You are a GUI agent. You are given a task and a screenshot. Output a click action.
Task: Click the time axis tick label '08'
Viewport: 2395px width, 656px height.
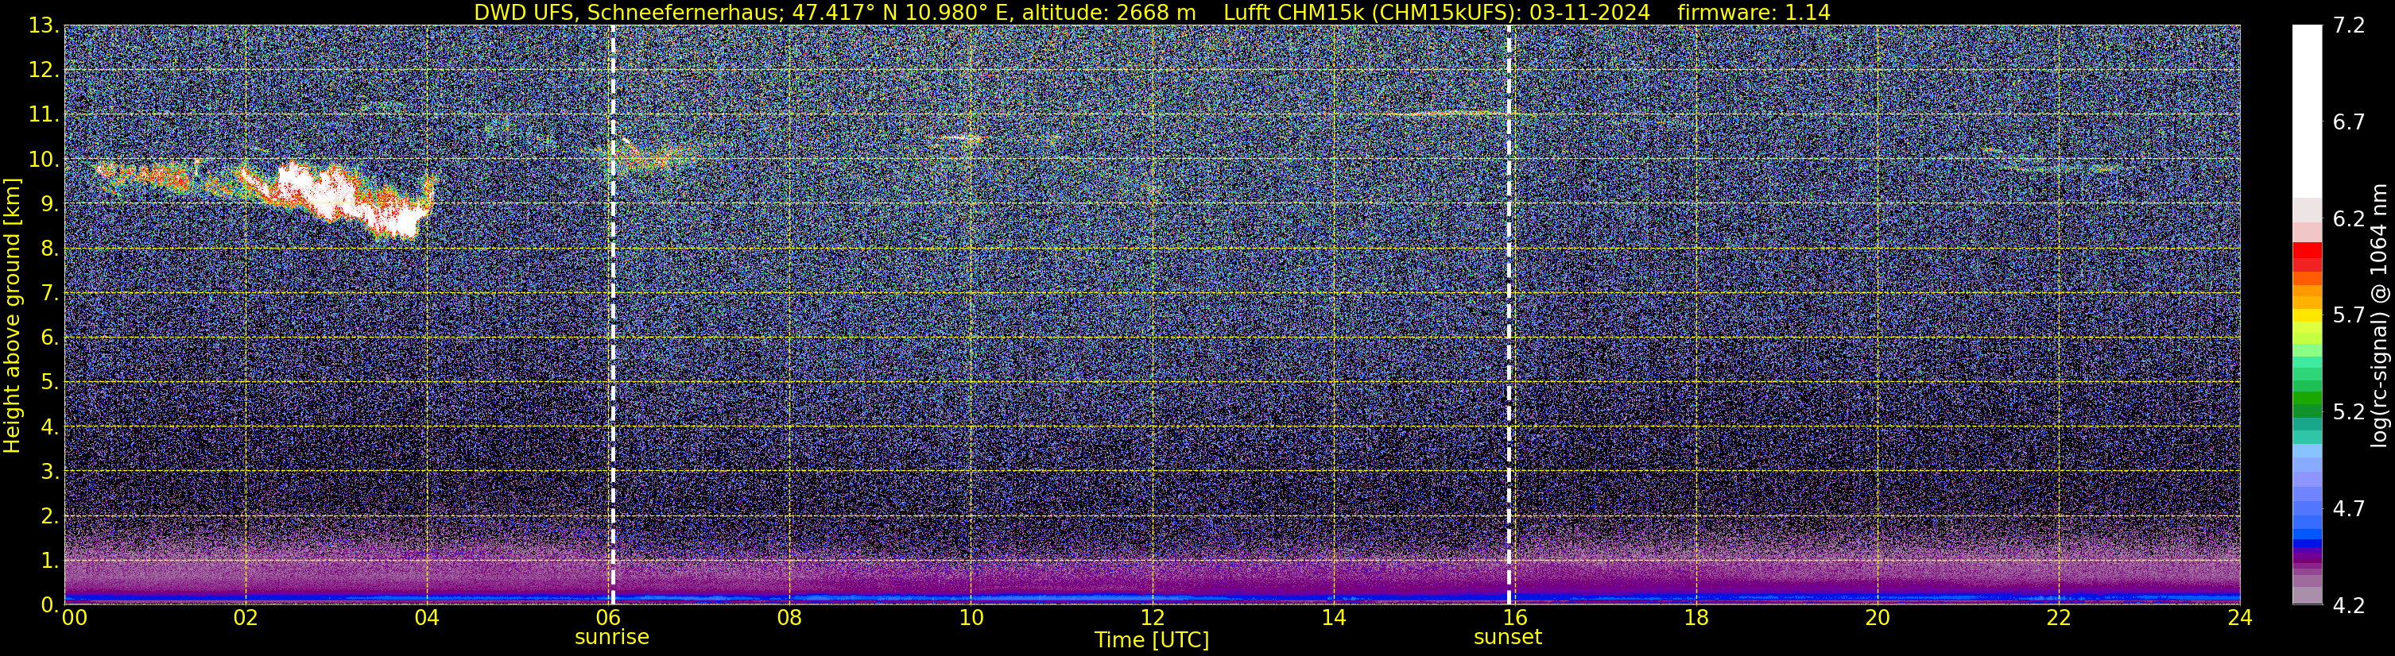coord(789,619)
